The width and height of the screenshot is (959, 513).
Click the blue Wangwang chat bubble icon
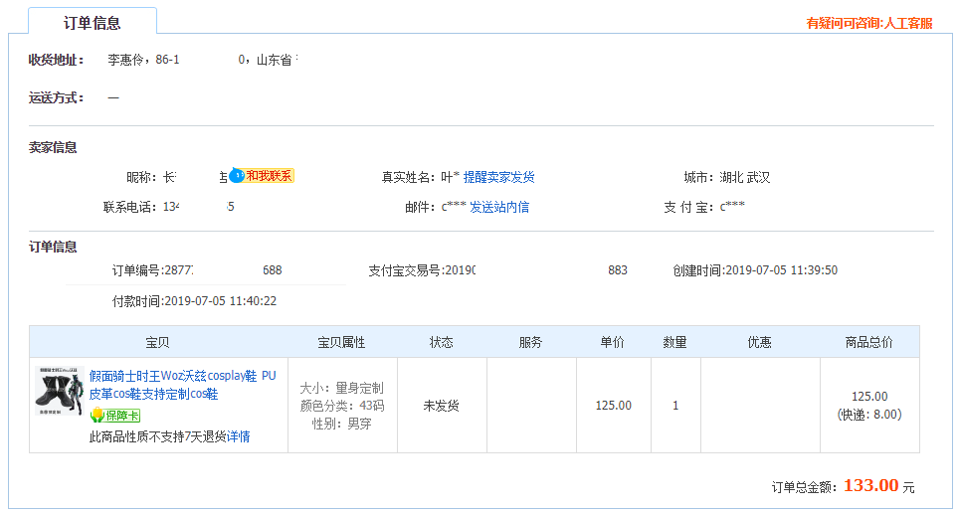coord(236,176)
